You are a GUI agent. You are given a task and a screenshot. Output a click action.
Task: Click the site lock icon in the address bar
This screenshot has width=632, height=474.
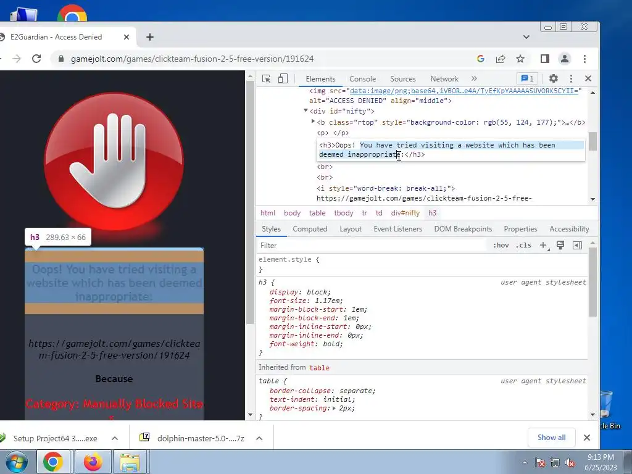pos(61,59)
